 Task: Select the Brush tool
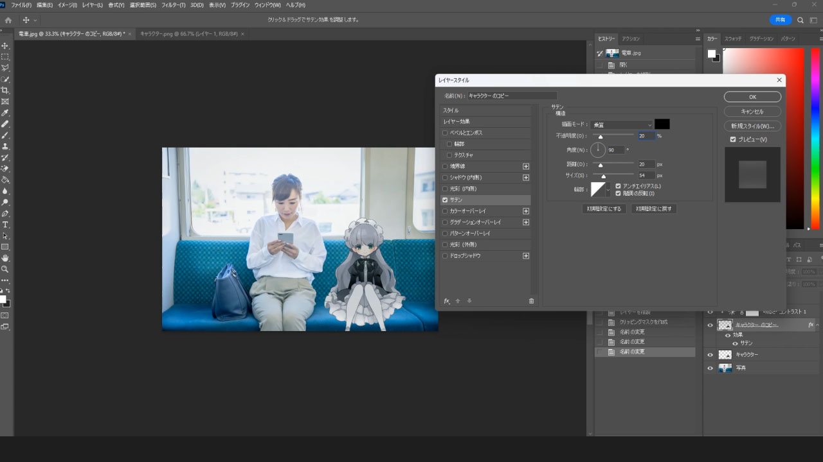[5, 135]
